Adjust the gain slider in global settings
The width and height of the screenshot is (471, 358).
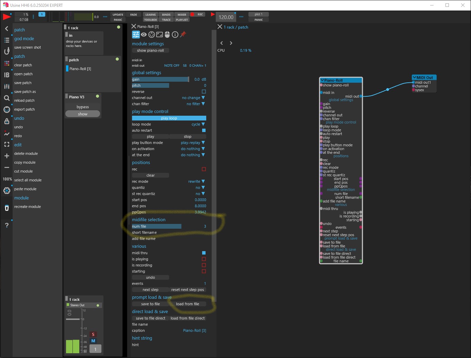tap(160, 79)
